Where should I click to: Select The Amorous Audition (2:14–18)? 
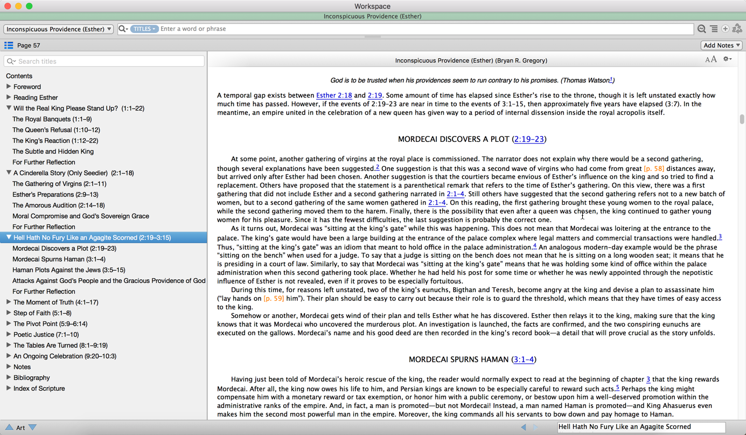(58, 205)
